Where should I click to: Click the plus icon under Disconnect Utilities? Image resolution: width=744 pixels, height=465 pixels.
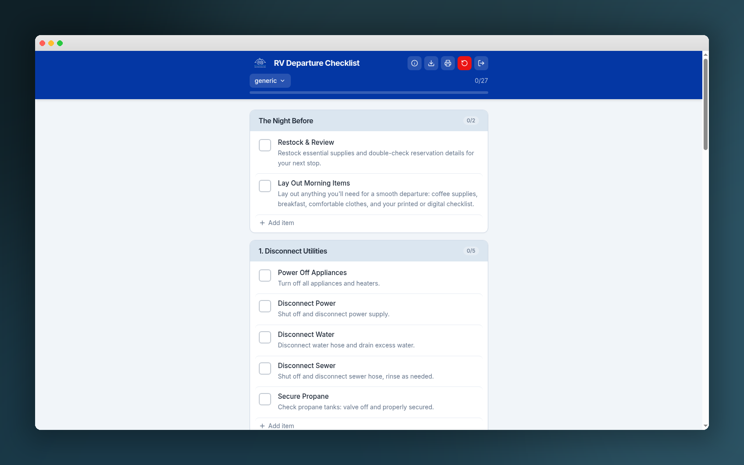(x=262, y=426)
